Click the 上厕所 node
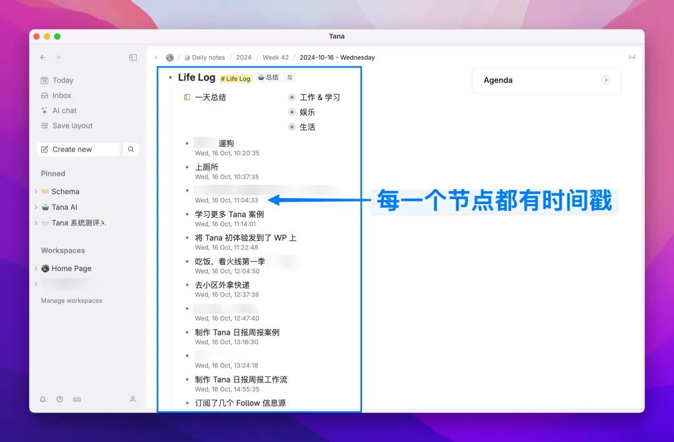This screenshot has width=674, height=442. tap(207, 167)
